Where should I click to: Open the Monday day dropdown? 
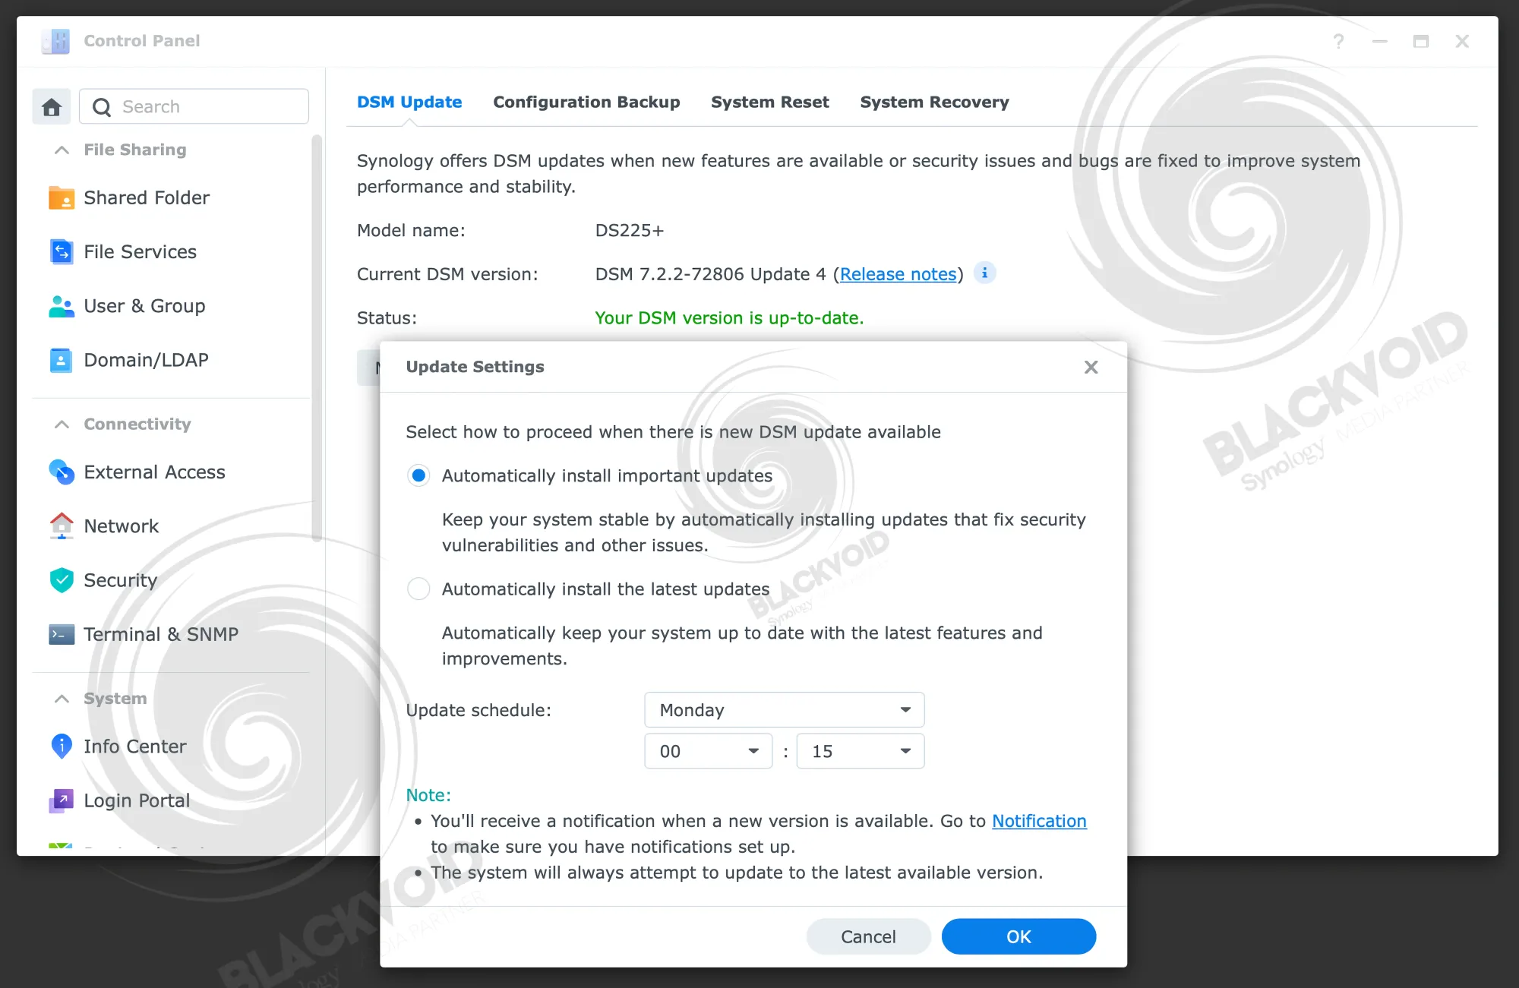[x=785, y=710]
